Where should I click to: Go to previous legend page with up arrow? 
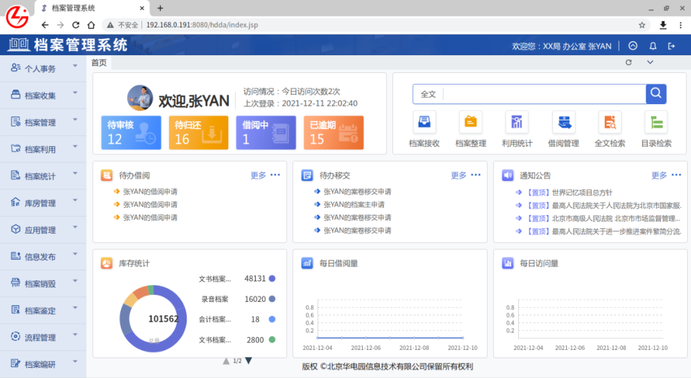click(x=226, y=361)
